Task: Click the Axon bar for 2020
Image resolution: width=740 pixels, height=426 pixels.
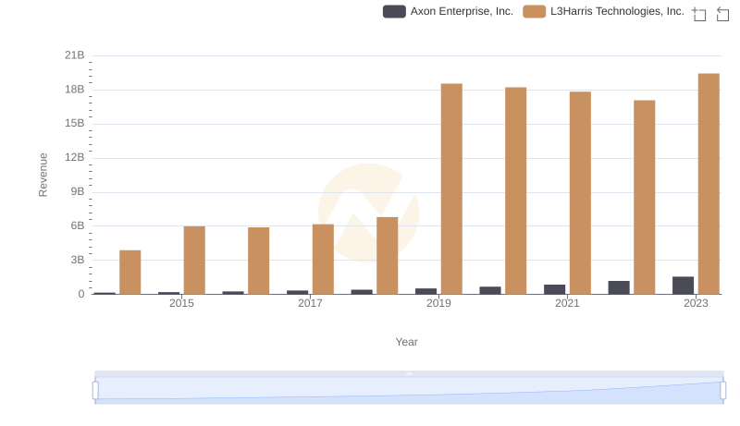Action: point(490,290)
